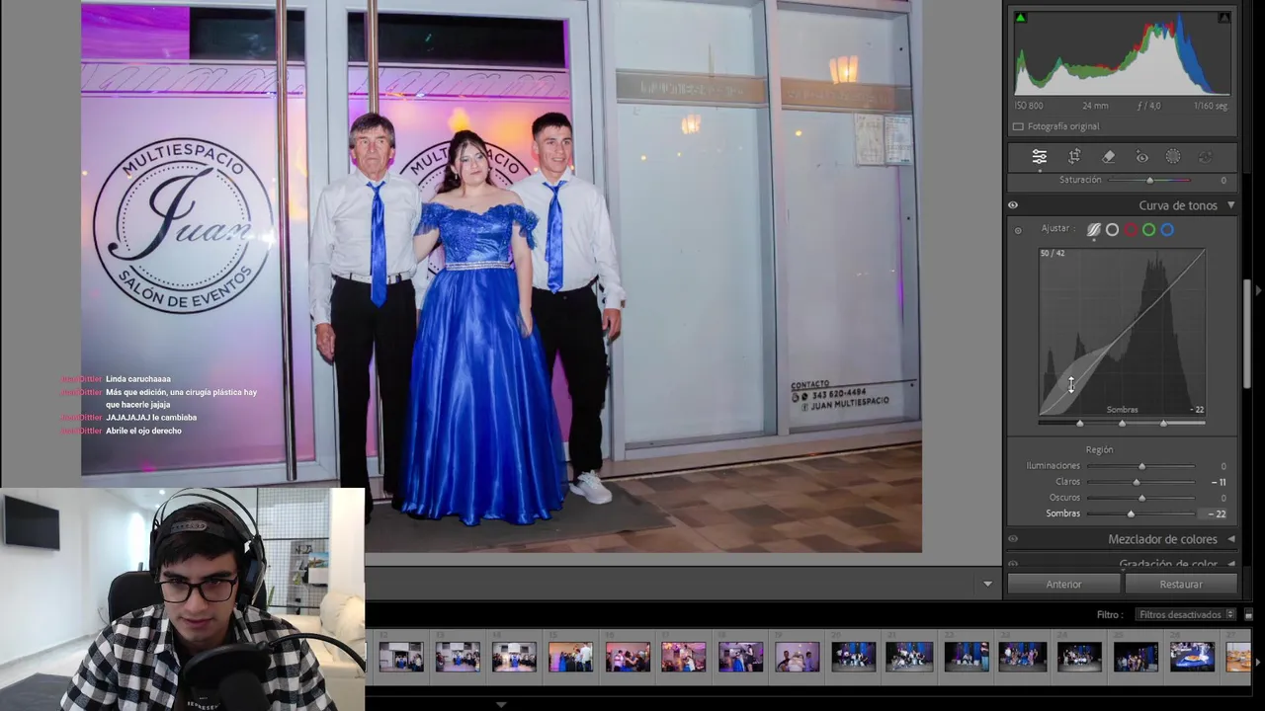The image size is (1265, 711).
Task: Expand the Mezclador de colores panel
Action: pos(1230,539)
